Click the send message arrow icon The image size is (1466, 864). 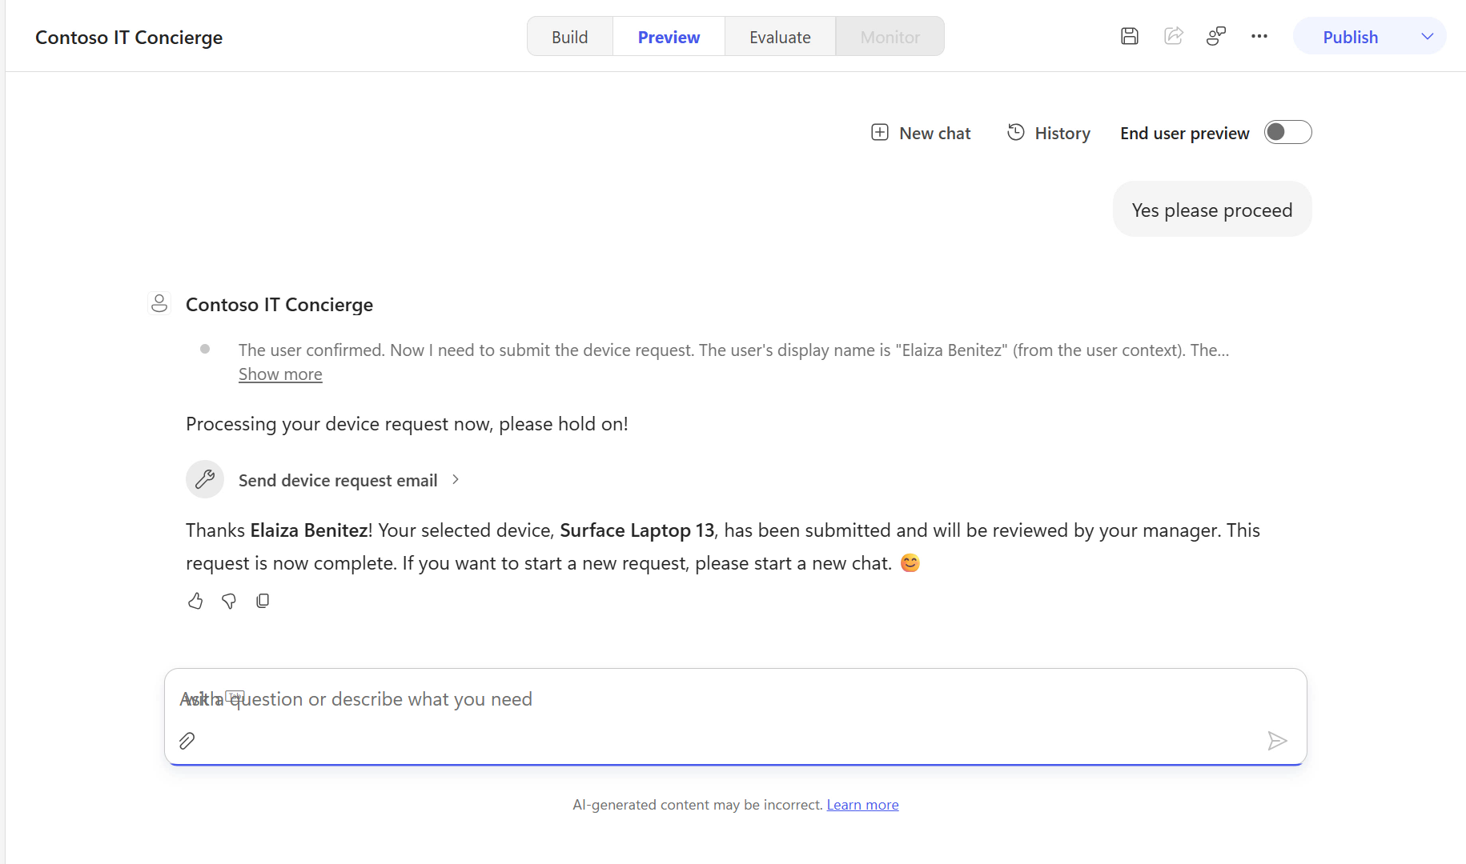(1277, 741)
